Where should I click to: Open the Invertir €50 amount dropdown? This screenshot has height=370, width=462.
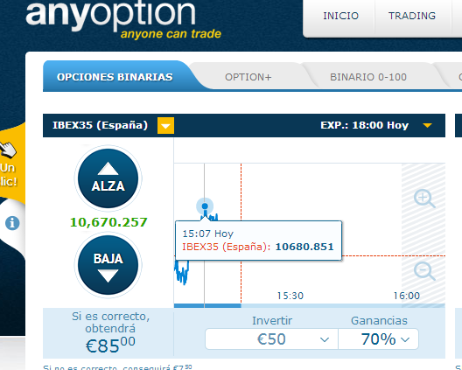click(271, 339)
